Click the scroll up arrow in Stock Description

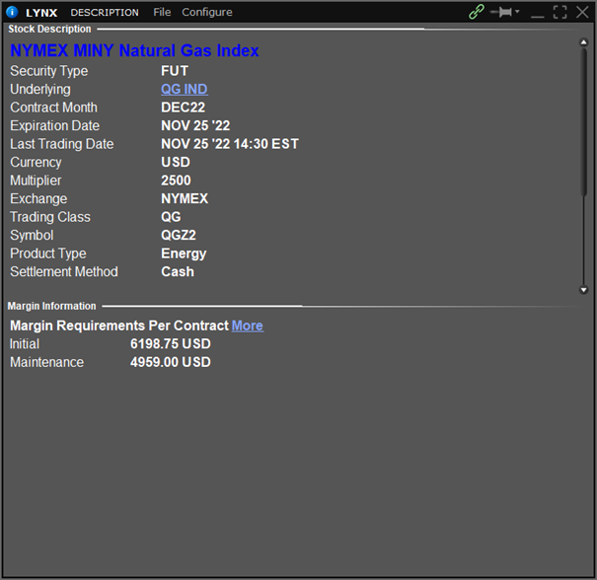[x=583, y=42]
